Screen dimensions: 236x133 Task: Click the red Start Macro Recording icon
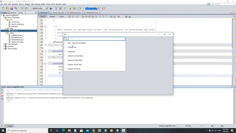click(119, 16)
